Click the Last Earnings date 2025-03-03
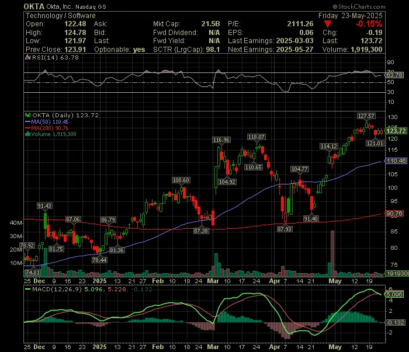409x352 pixels. pos(294,41)
